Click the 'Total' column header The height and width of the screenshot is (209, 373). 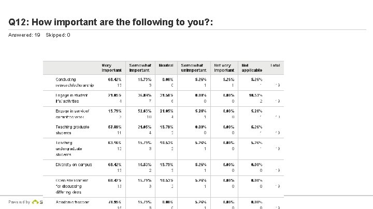tap(275, 66)
